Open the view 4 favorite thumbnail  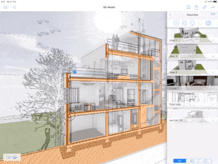coord(193,67)
